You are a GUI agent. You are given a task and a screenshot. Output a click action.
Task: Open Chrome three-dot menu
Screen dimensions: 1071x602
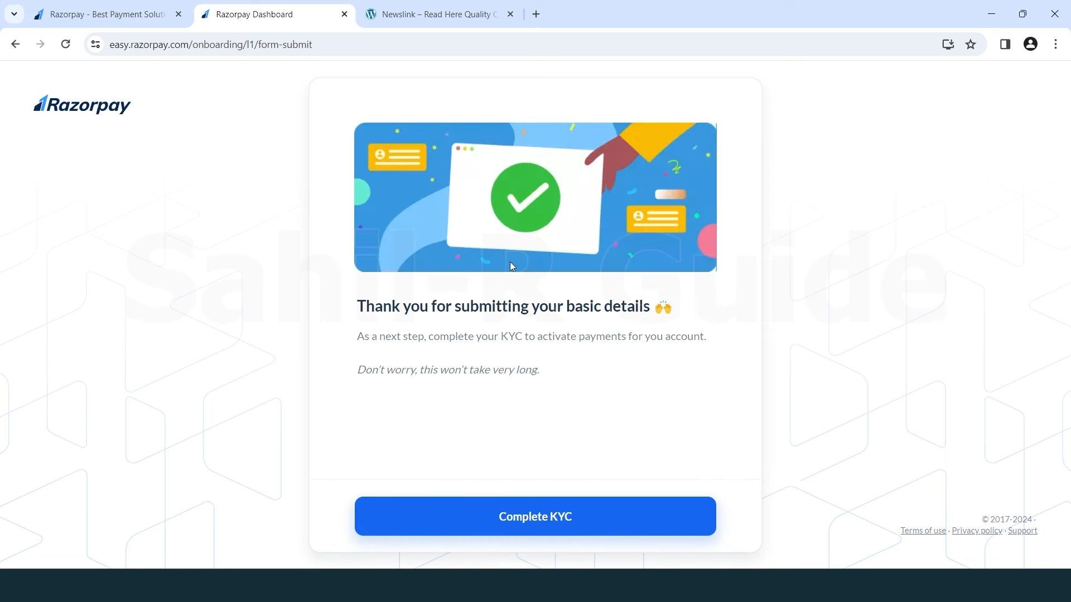pyautogui.click(x=1056, y=44)
